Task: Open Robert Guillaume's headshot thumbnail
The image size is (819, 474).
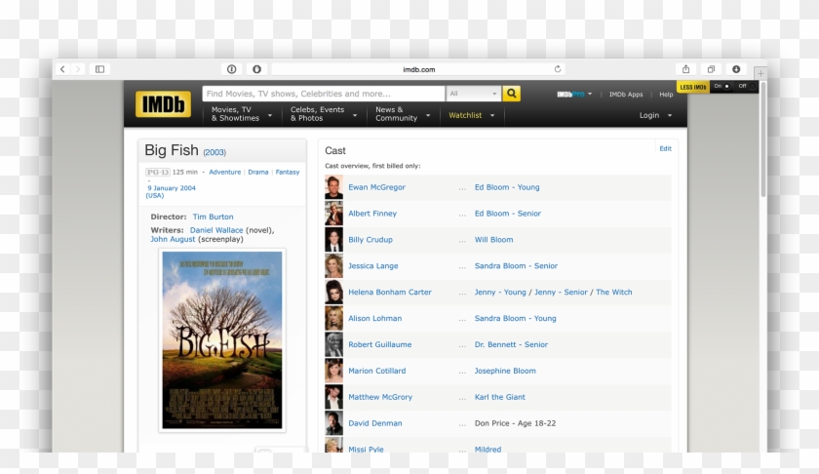Action: (x=333, y=344)
